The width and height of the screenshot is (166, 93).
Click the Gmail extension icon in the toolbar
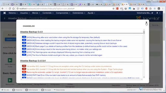122,9
